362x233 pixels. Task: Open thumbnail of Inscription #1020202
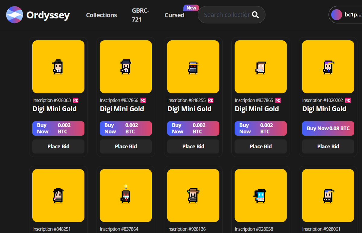tap(328, 67)
